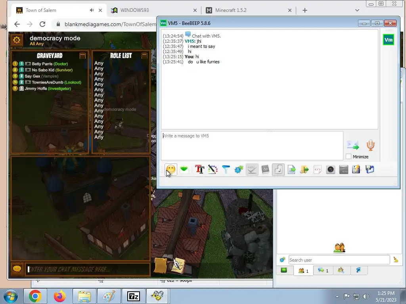Click the Town of Salem chat message input
406x304 pixels.
(87, 269)
